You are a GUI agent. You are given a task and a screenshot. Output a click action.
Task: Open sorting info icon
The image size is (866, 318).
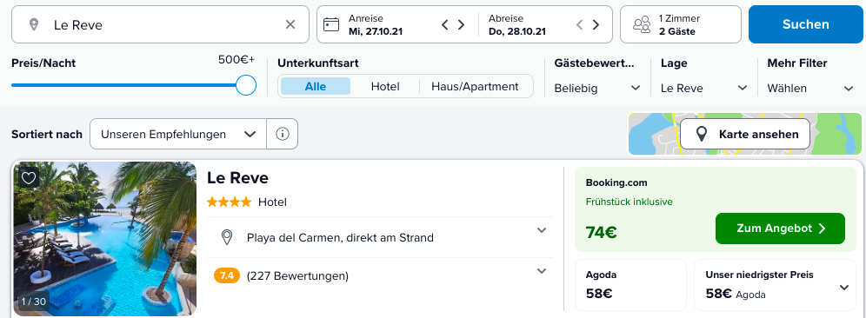pyautogui.click(x=283, y=134)
